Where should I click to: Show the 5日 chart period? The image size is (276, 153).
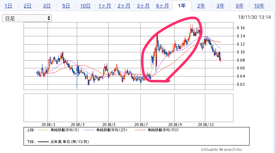click(66, 6)
